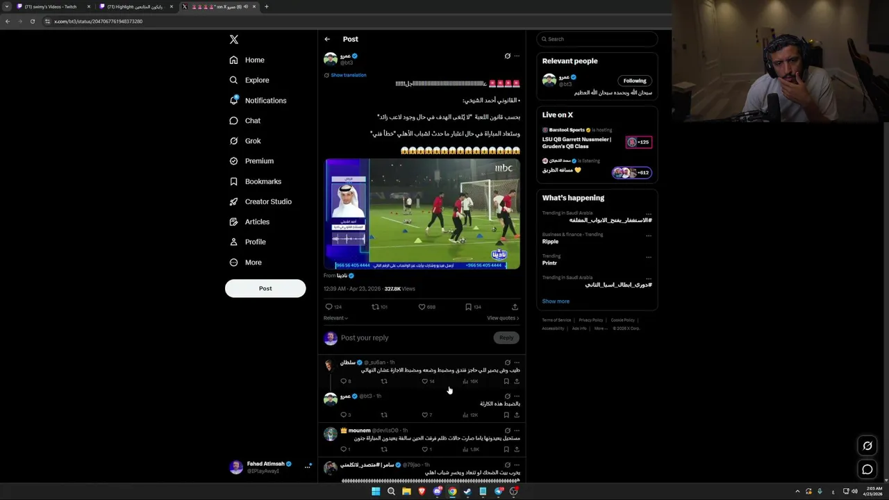Open more options on @79jao reply
Image resolution: width=889 pixels, height=500 pixels.
(517, 465)
